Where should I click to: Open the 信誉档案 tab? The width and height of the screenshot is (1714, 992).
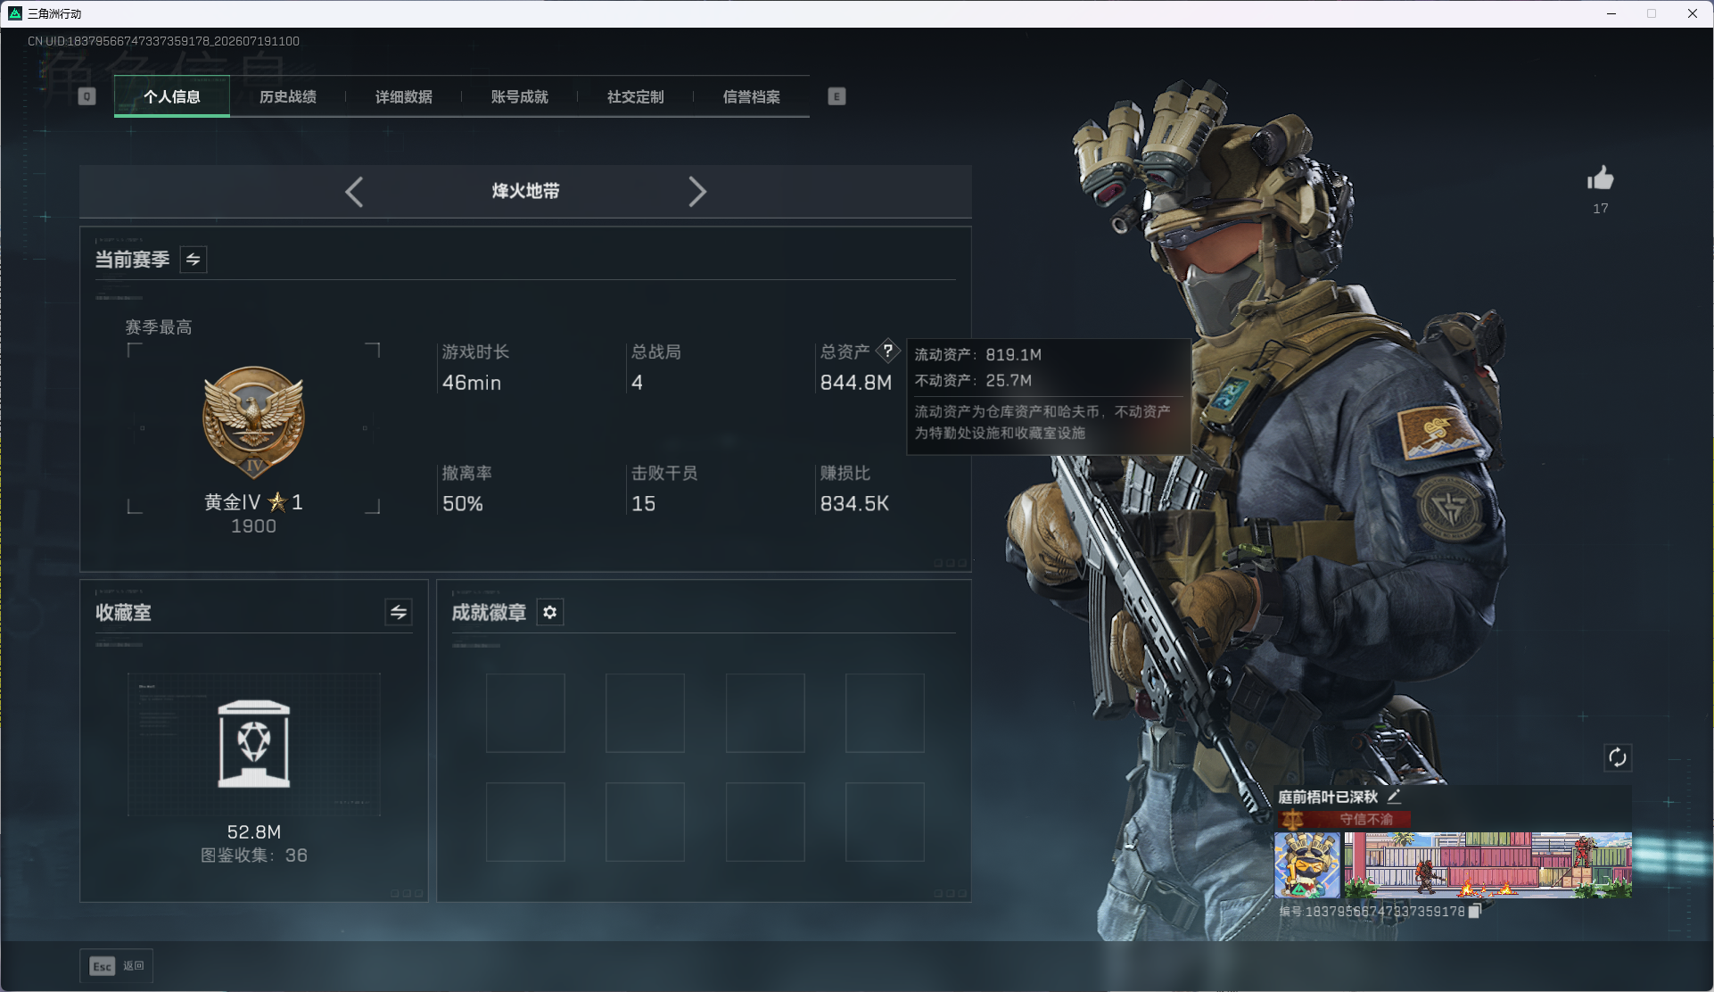(x=752, y=96)
